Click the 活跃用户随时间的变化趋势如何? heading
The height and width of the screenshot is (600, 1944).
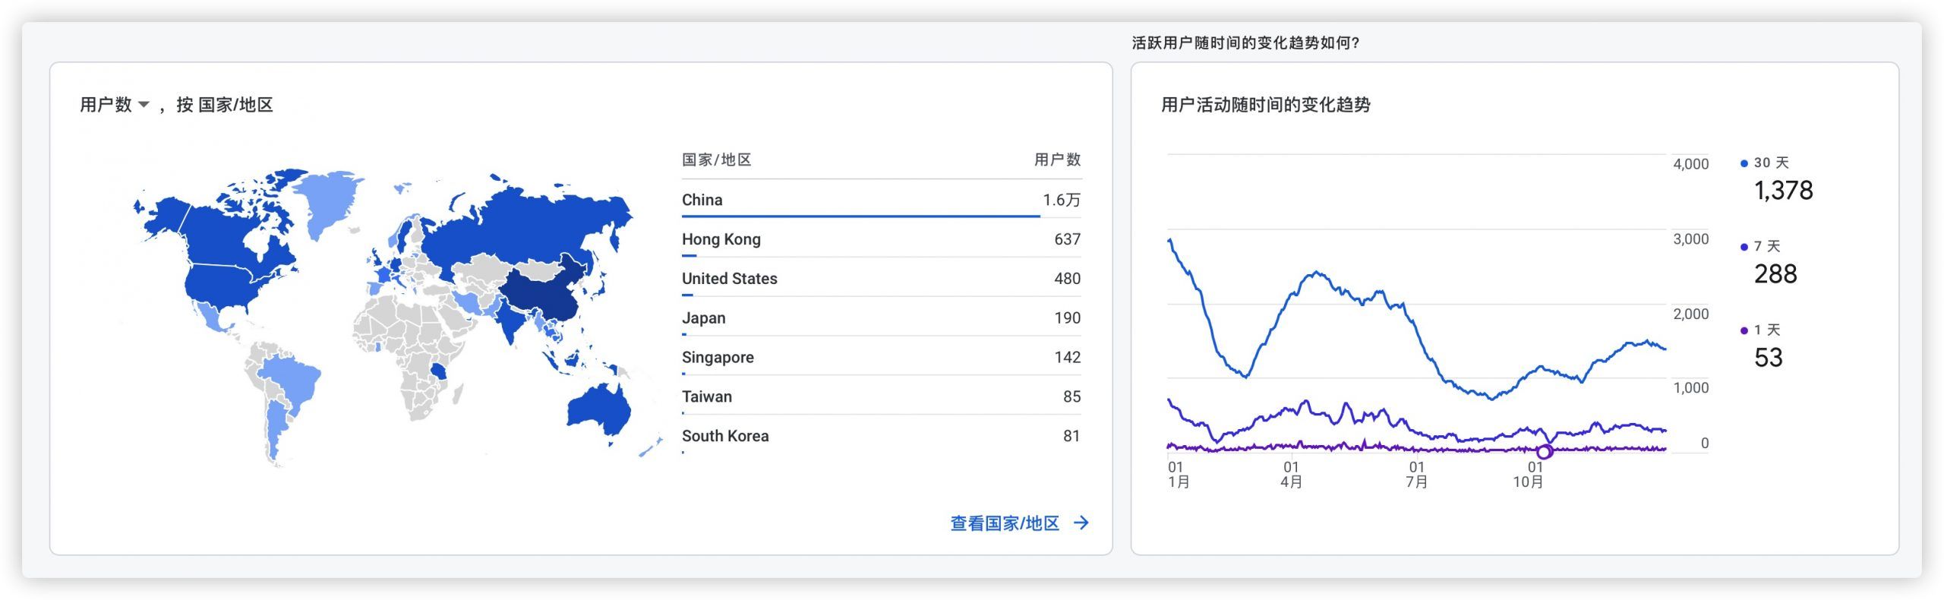click(x=1245, y=43)
